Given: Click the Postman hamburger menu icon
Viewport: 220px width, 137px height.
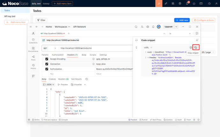Looking at the screenshot, I should [x=31, y=27].
